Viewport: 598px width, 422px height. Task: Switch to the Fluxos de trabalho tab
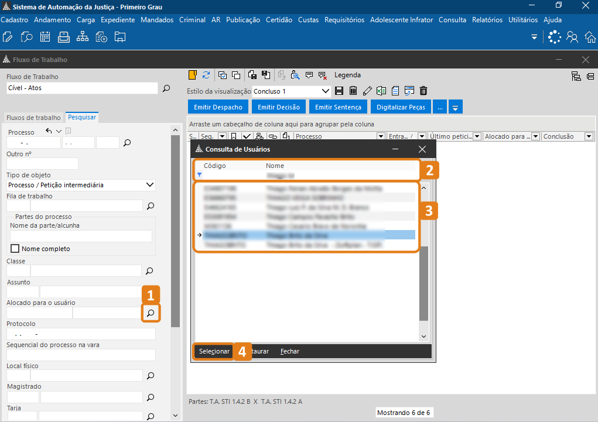[33, 118]
